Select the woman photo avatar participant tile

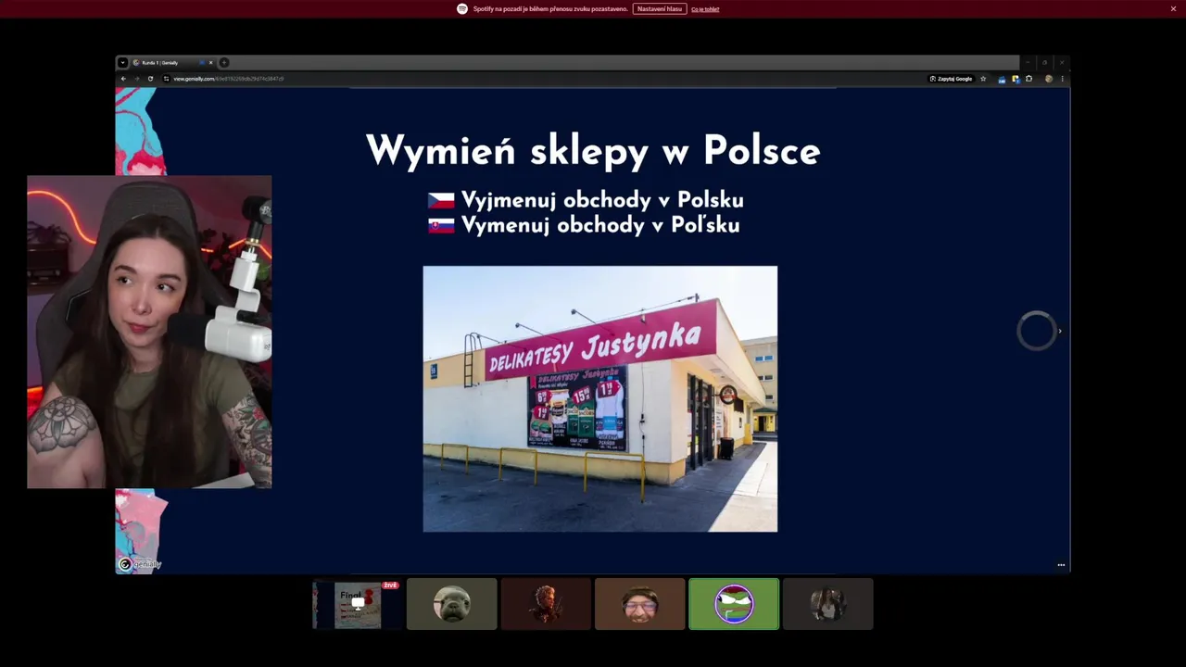click(x=827, y=604)
